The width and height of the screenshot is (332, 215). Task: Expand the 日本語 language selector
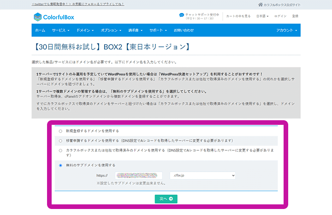point(262,16)
